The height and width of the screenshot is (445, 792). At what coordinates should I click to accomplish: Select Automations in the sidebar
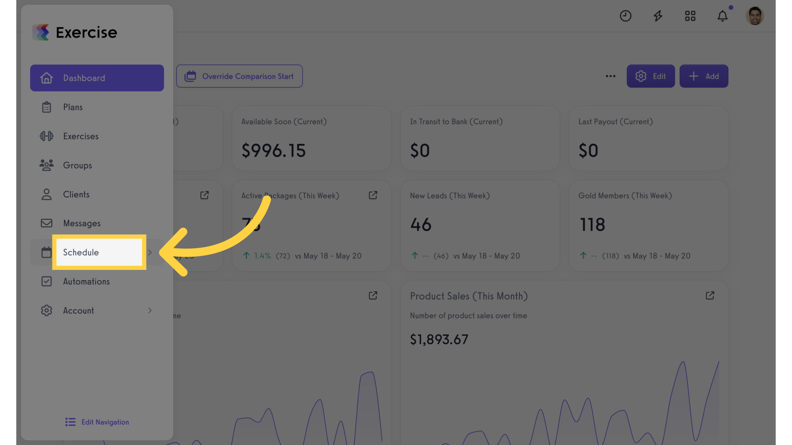point(97,281)
